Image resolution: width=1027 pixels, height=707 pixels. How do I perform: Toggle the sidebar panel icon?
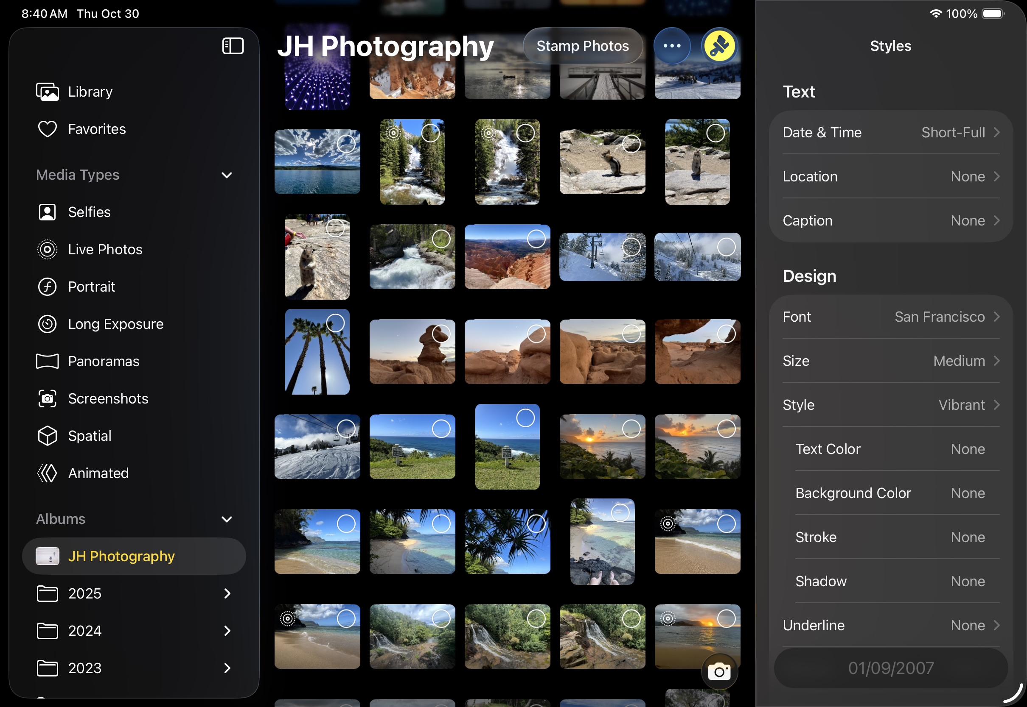(x=233, y=46)
